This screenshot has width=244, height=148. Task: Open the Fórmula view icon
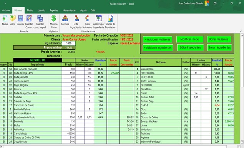click(x=65, y=18)
